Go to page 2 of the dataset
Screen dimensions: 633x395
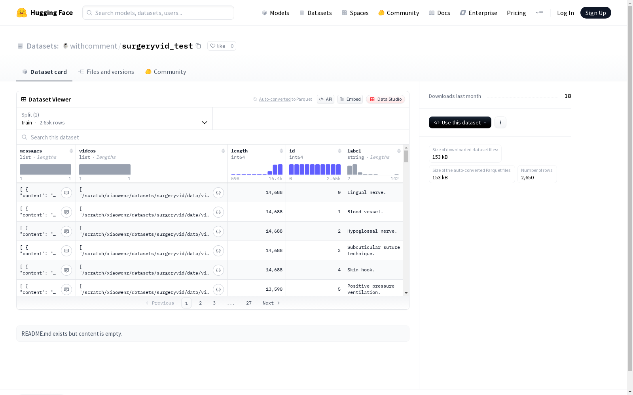tap(201, 303)
